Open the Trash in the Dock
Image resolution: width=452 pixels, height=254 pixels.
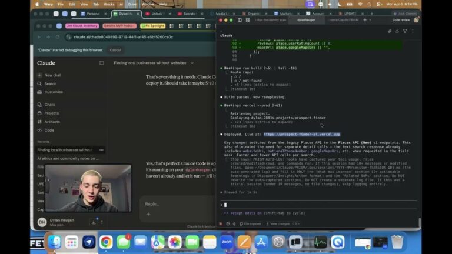(397, 242)
